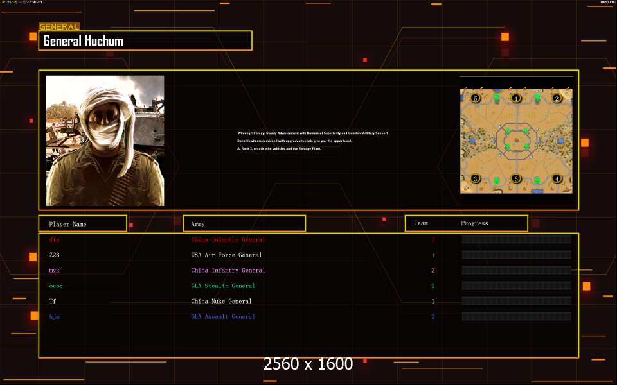The height and width of the screenshot is (385, 617).
Task: Click the Winning Strategy description text
Action: (312, 133)
